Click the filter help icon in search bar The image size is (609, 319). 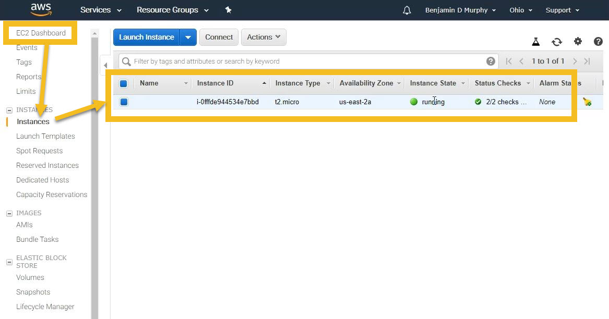[x=491, y=62]
